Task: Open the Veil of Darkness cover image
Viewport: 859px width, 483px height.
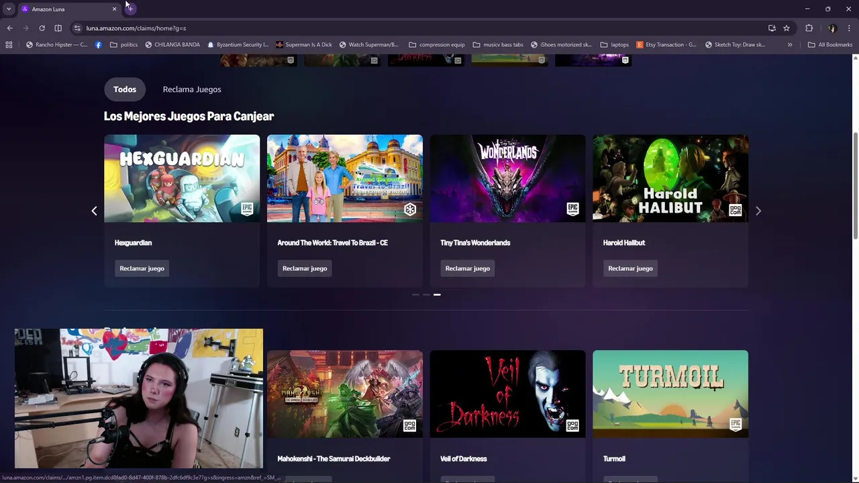Action: point(507,394)
